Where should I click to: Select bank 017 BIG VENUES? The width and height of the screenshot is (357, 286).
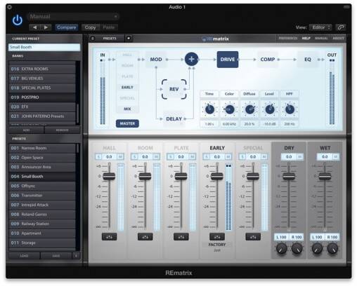coord(42,79)
